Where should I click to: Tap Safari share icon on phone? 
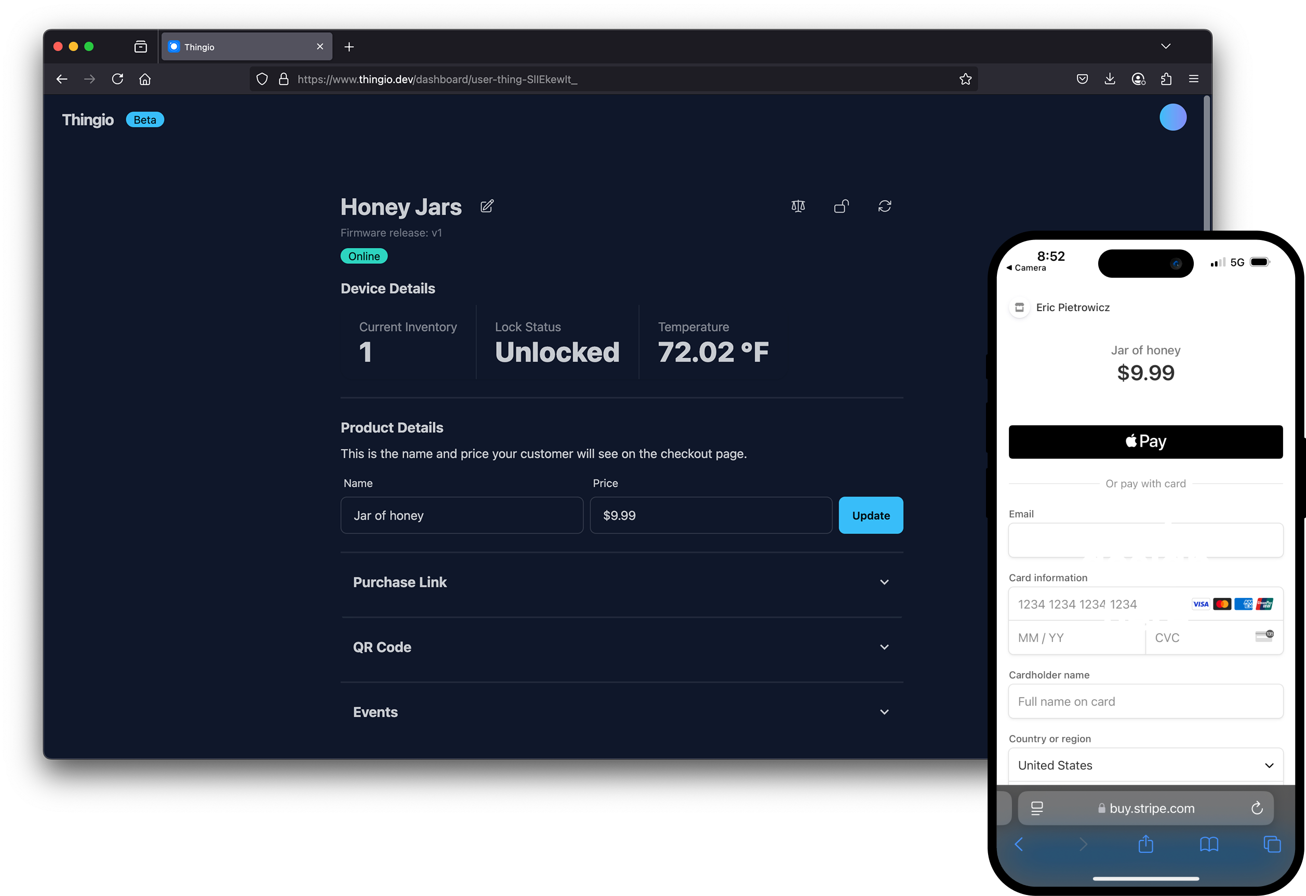coord(1145,844)
